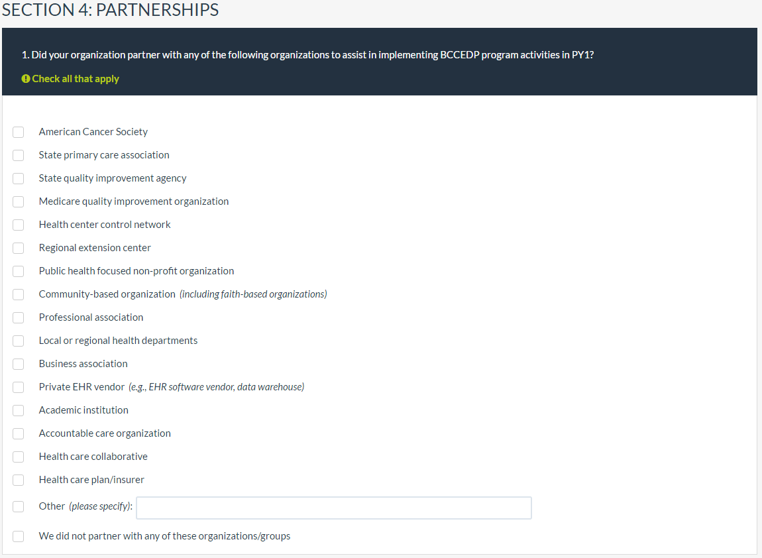The height and width of the screenshot is (558, 762).
Task: Tick the Business association checkbox
Action: point(19,364)
